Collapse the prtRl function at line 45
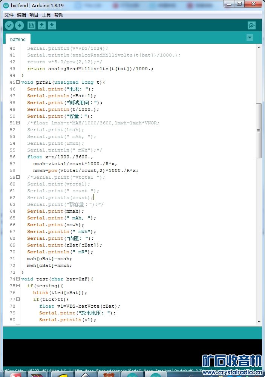 coord(18,82)
